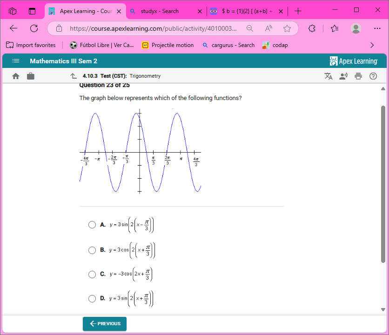Viewport: 389px width, 335px height.
Task: Expand the browser settings three-dot menu
Action: (x=377, y=28)
